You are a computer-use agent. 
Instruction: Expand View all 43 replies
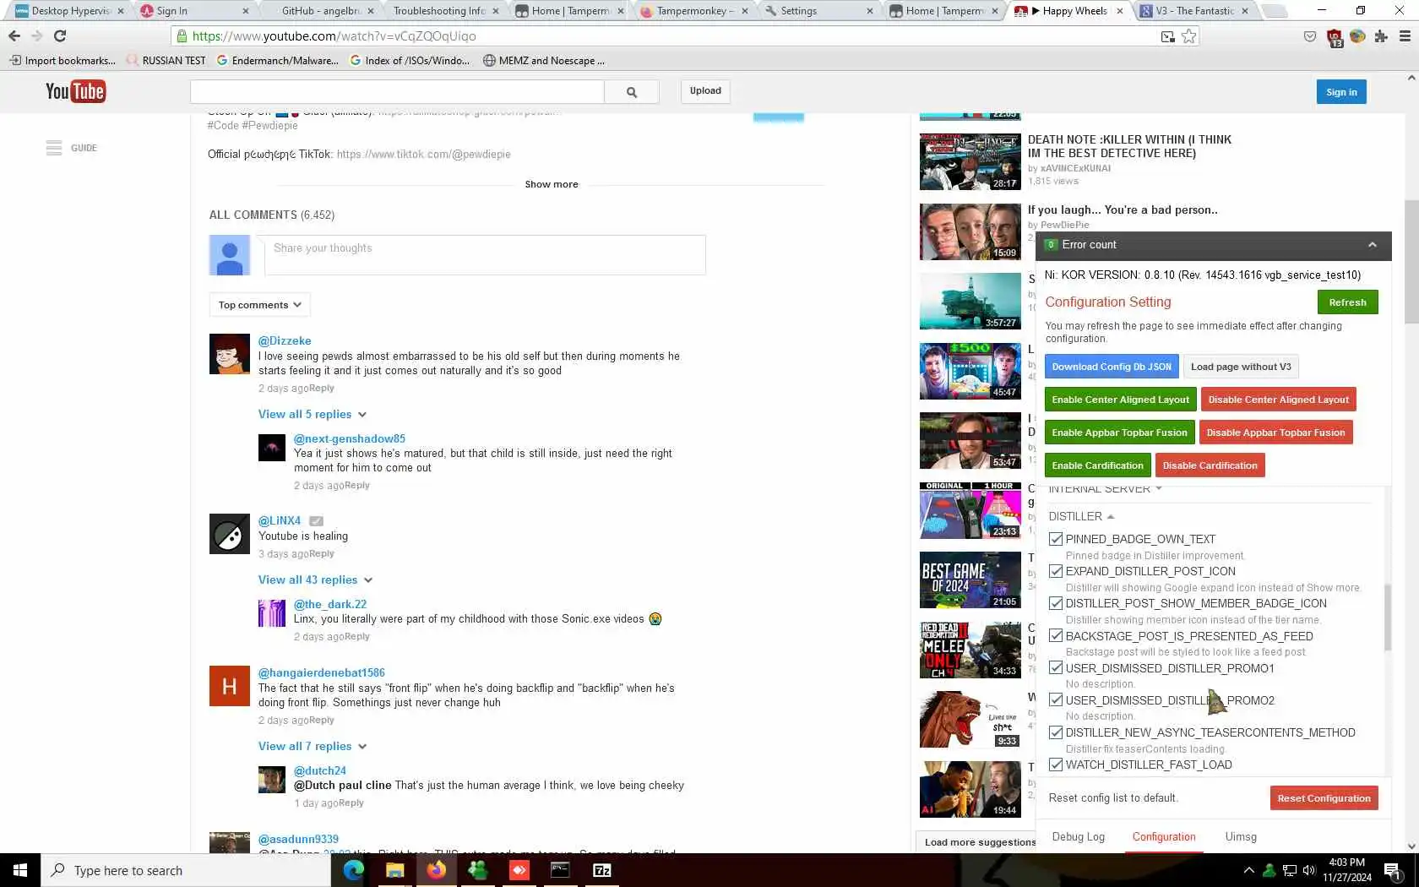315,580
